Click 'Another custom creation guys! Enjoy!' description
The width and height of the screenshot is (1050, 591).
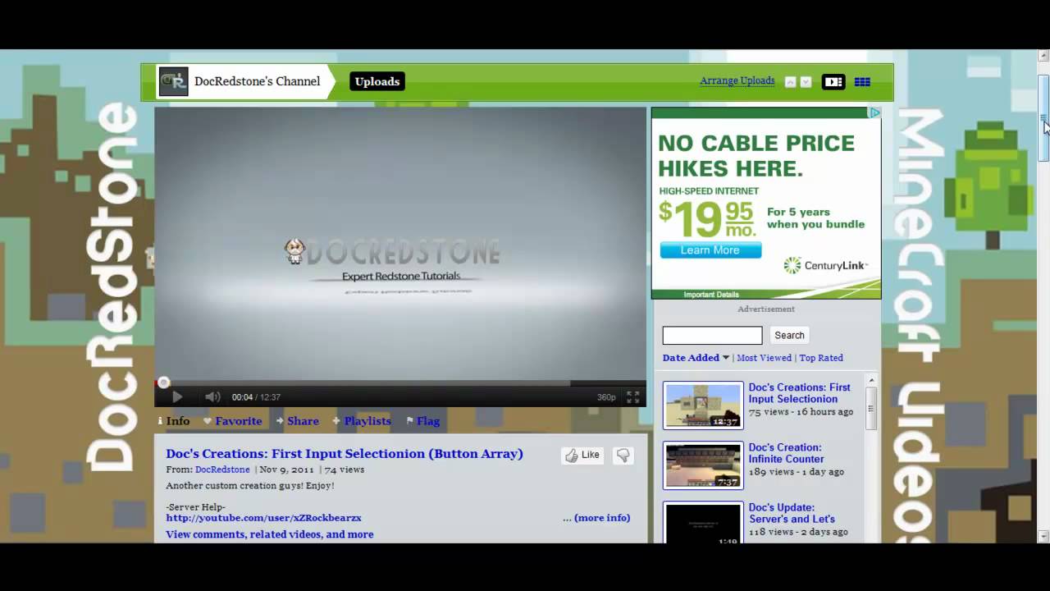[250, 486]
